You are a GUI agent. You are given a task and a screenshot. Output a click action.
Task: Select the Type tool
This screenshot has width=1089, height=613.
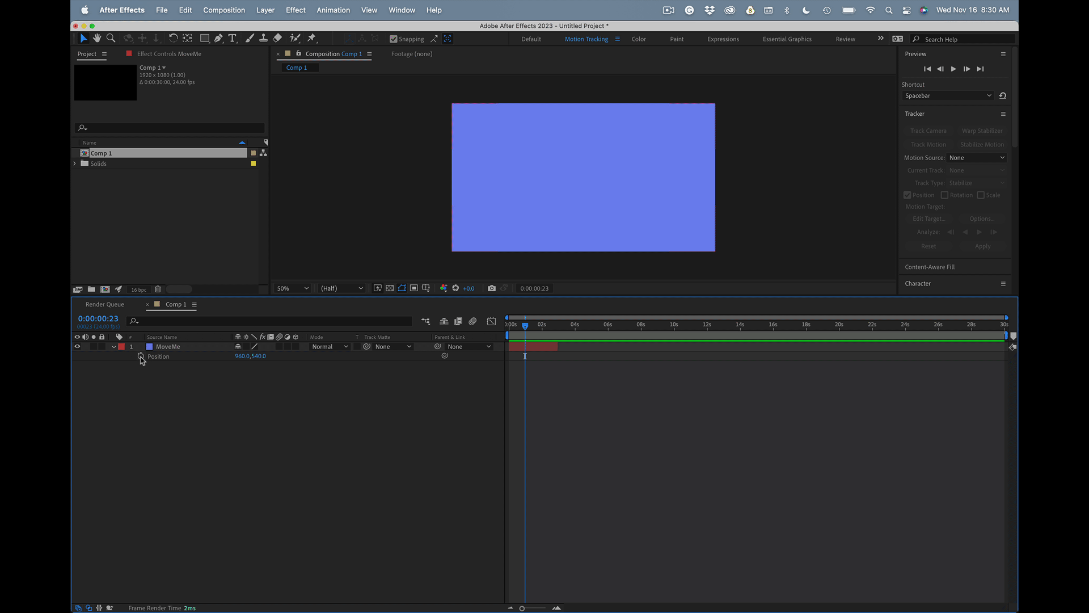coord(233,38)
